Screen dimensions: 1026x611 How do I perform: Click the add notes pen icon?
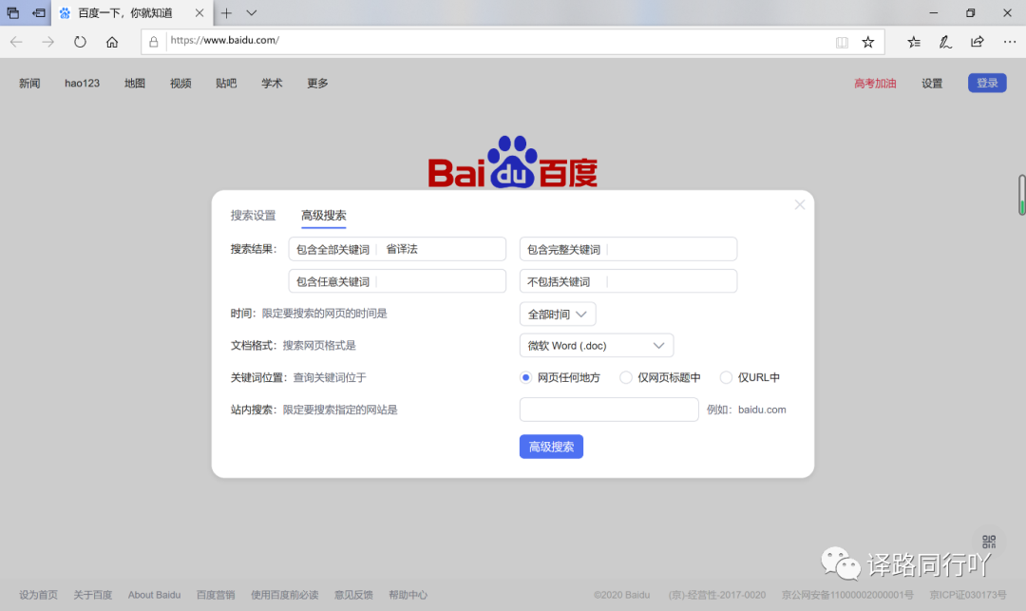coord(945,43)
